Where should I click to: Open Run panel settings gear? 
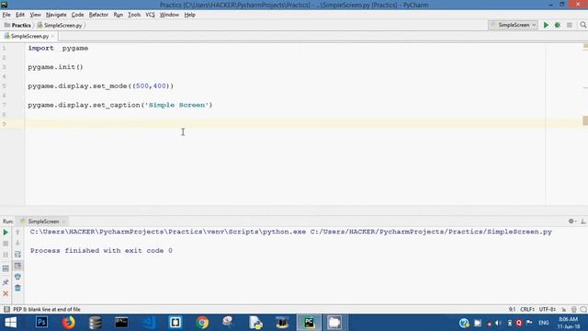click(x=571, y=222)
